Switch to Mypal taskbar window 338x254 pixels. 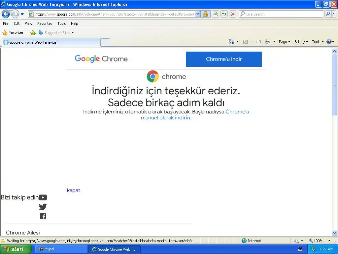pos(61,249)
